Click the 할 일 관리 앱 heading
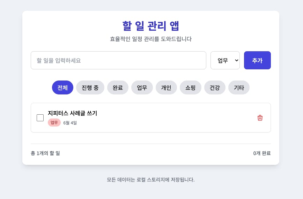Viewport: 303px width, 199px height. point(151,26)
